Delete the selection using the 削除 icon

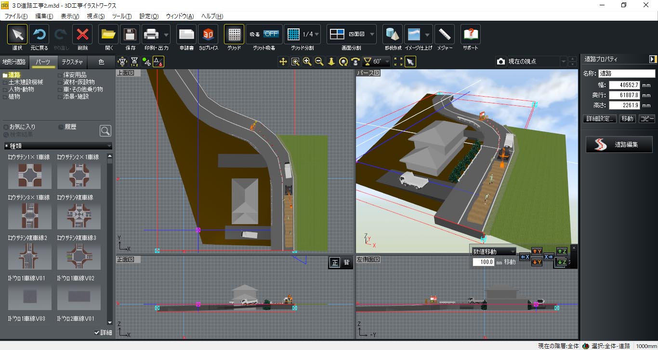tap(82, 34)
